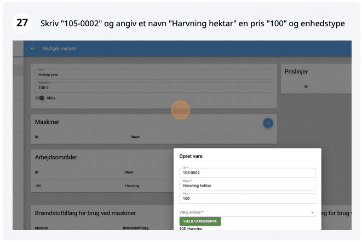362x242 pixels.
Task: Click the back arrow beside Redigér variant
Action: (32, 49)
